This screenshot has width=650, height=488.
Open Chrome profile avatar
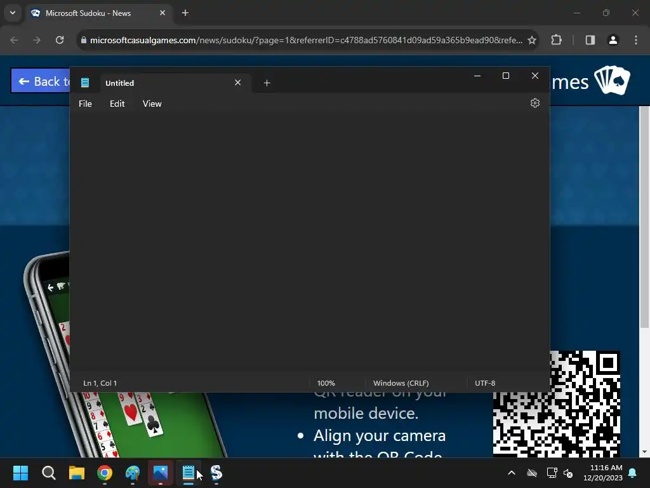(613, 40)
